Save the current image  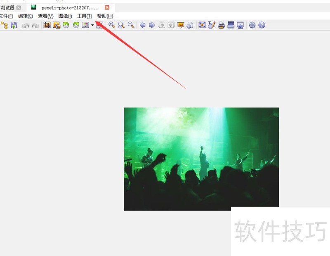13,25
